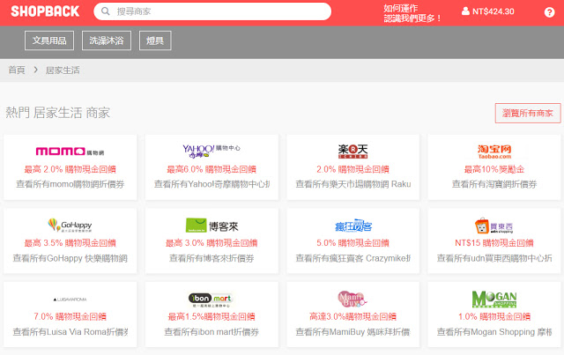Open the 如何運作 how-it-works link
The height and width of the screenshot is (355, 564).
(401, 7)
